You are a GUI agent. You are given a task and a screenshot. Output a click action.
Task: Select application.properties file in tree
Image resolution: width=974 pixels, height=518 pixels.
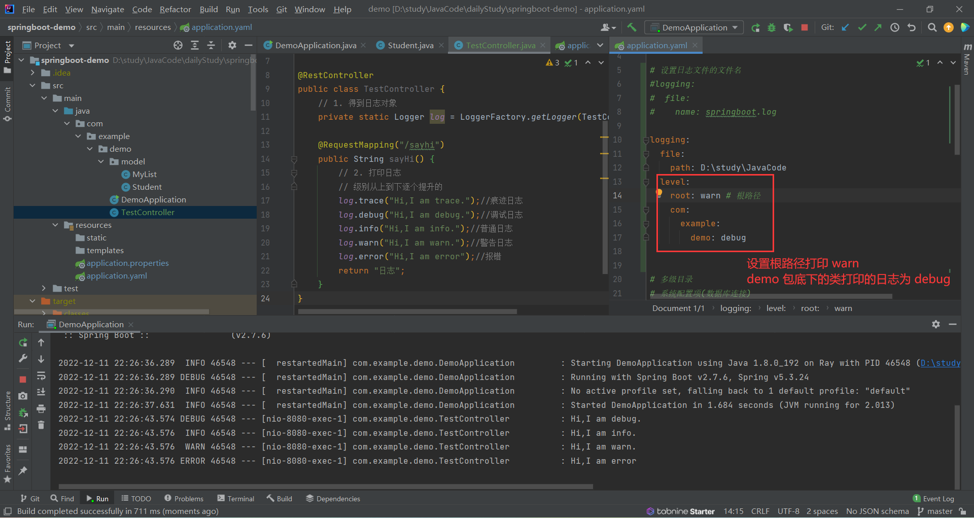(127, 263)
